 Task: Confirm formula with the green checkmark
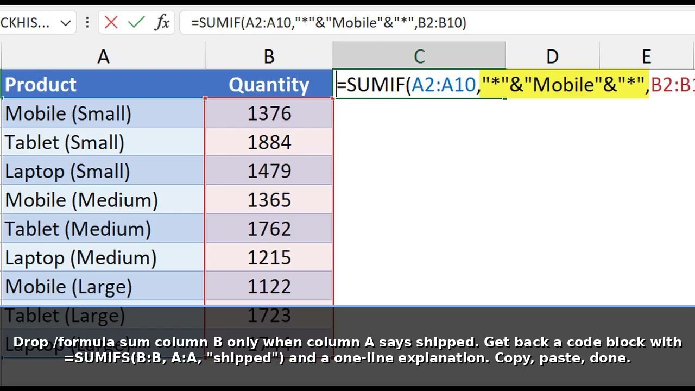pos(136,22)
